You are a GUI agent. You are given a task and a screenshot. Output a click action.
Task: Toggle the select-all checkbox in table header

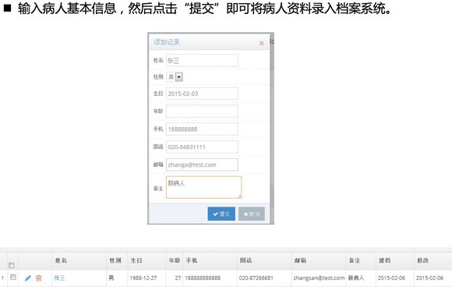click(12, 265)
